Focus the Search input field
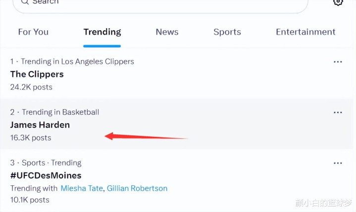 (160, 4)
